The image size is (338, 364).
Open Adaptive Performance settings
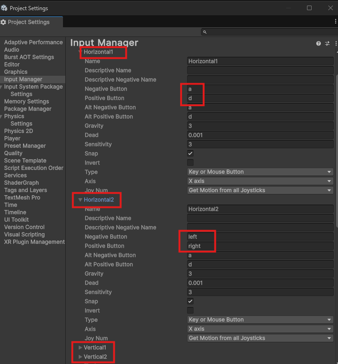click(x=33, y=42)
